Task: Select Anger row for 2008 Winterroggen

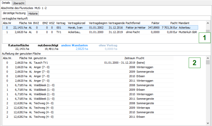Action: tap(88, 67)
